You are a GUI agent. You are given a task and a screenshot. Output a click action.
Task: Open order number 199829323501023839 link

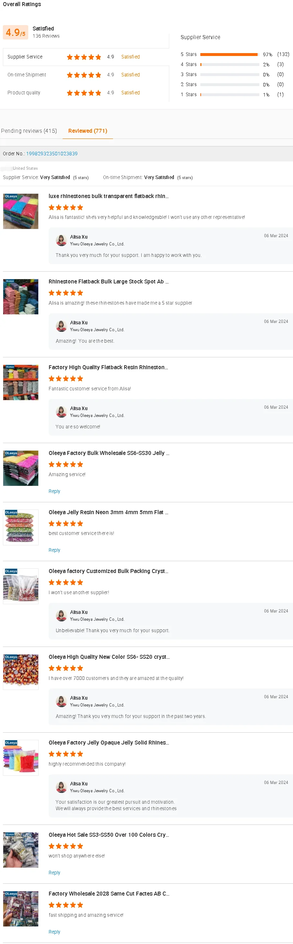52,154
